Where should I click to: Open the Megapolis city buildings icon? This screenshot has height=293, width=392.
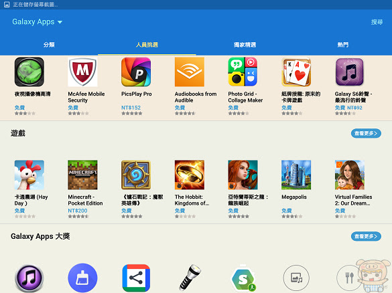296,175
